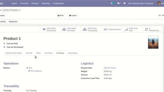The height and width of the screenshot is (92, 164).
Task: Open the Products menu
Action: click(35, 3)
